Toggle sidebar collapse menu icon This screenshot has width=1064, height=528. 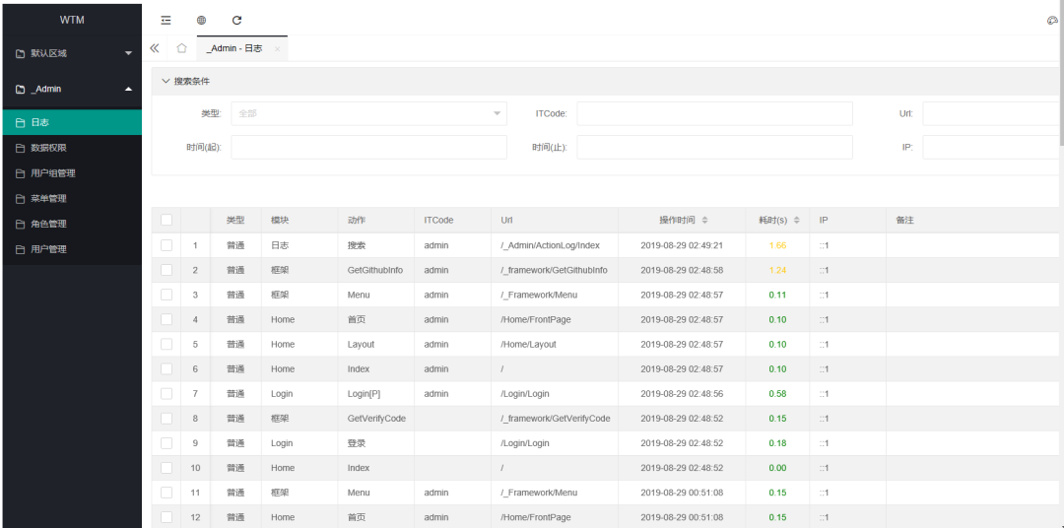point(166,21)
